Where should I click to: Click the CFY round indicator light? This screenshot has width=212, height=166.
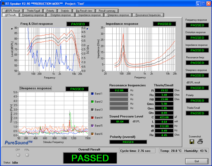[18, 155]
